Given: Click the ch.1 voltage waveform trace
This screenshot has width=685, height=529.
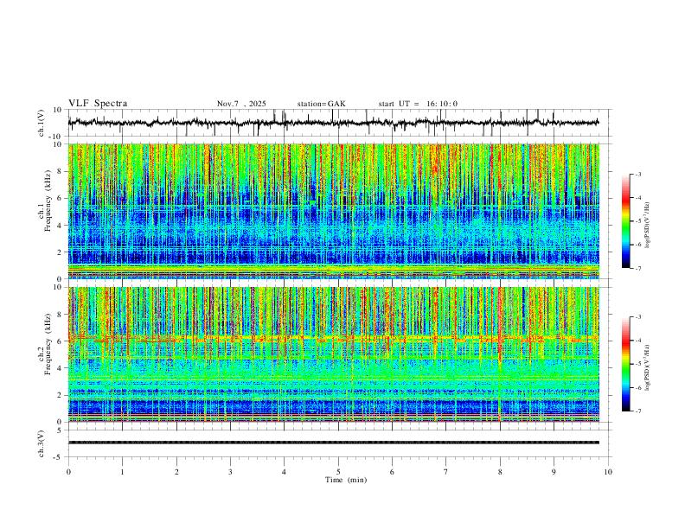Looking at the screenshot, I should click(x=333, y=123).
